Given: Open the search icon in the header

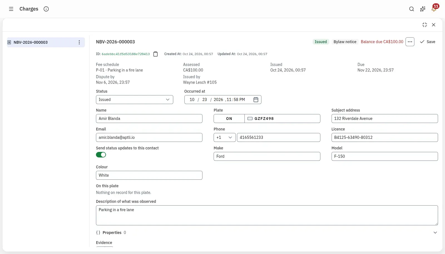Looking at the screenshot, I should 412,9.
